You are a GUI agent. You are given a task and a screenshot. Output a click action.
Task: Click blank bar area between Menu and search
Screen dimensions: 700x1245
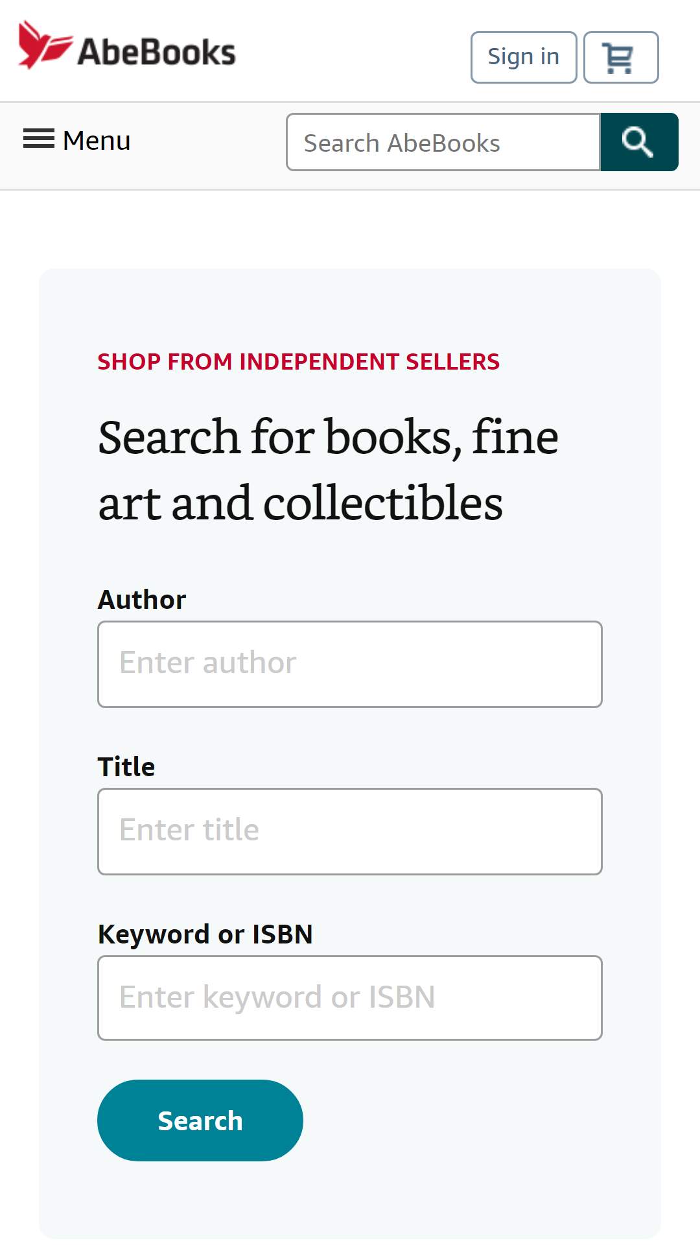(207, 145)
